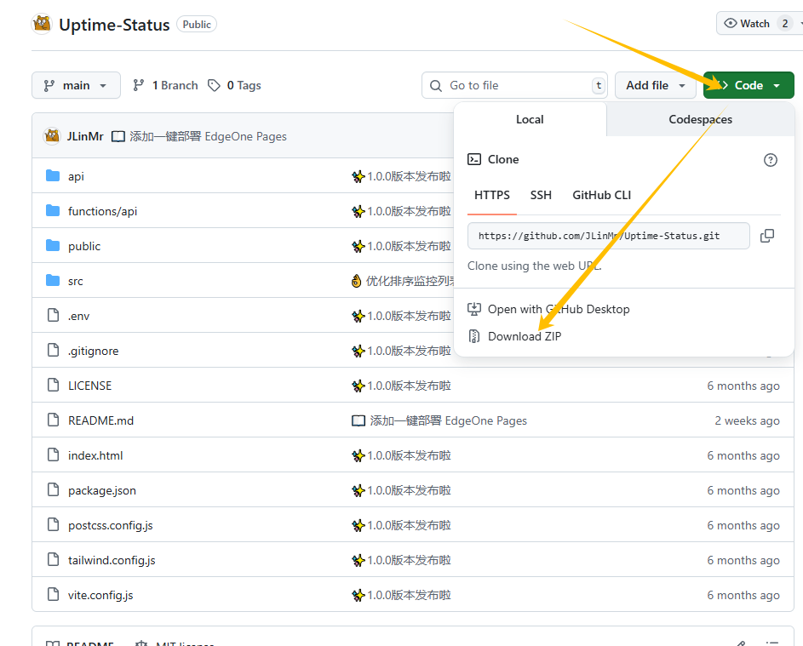This screenshot has width=803, height=646.
Task: Click the JLinMr author avatar
Action: tap(52, 136)
